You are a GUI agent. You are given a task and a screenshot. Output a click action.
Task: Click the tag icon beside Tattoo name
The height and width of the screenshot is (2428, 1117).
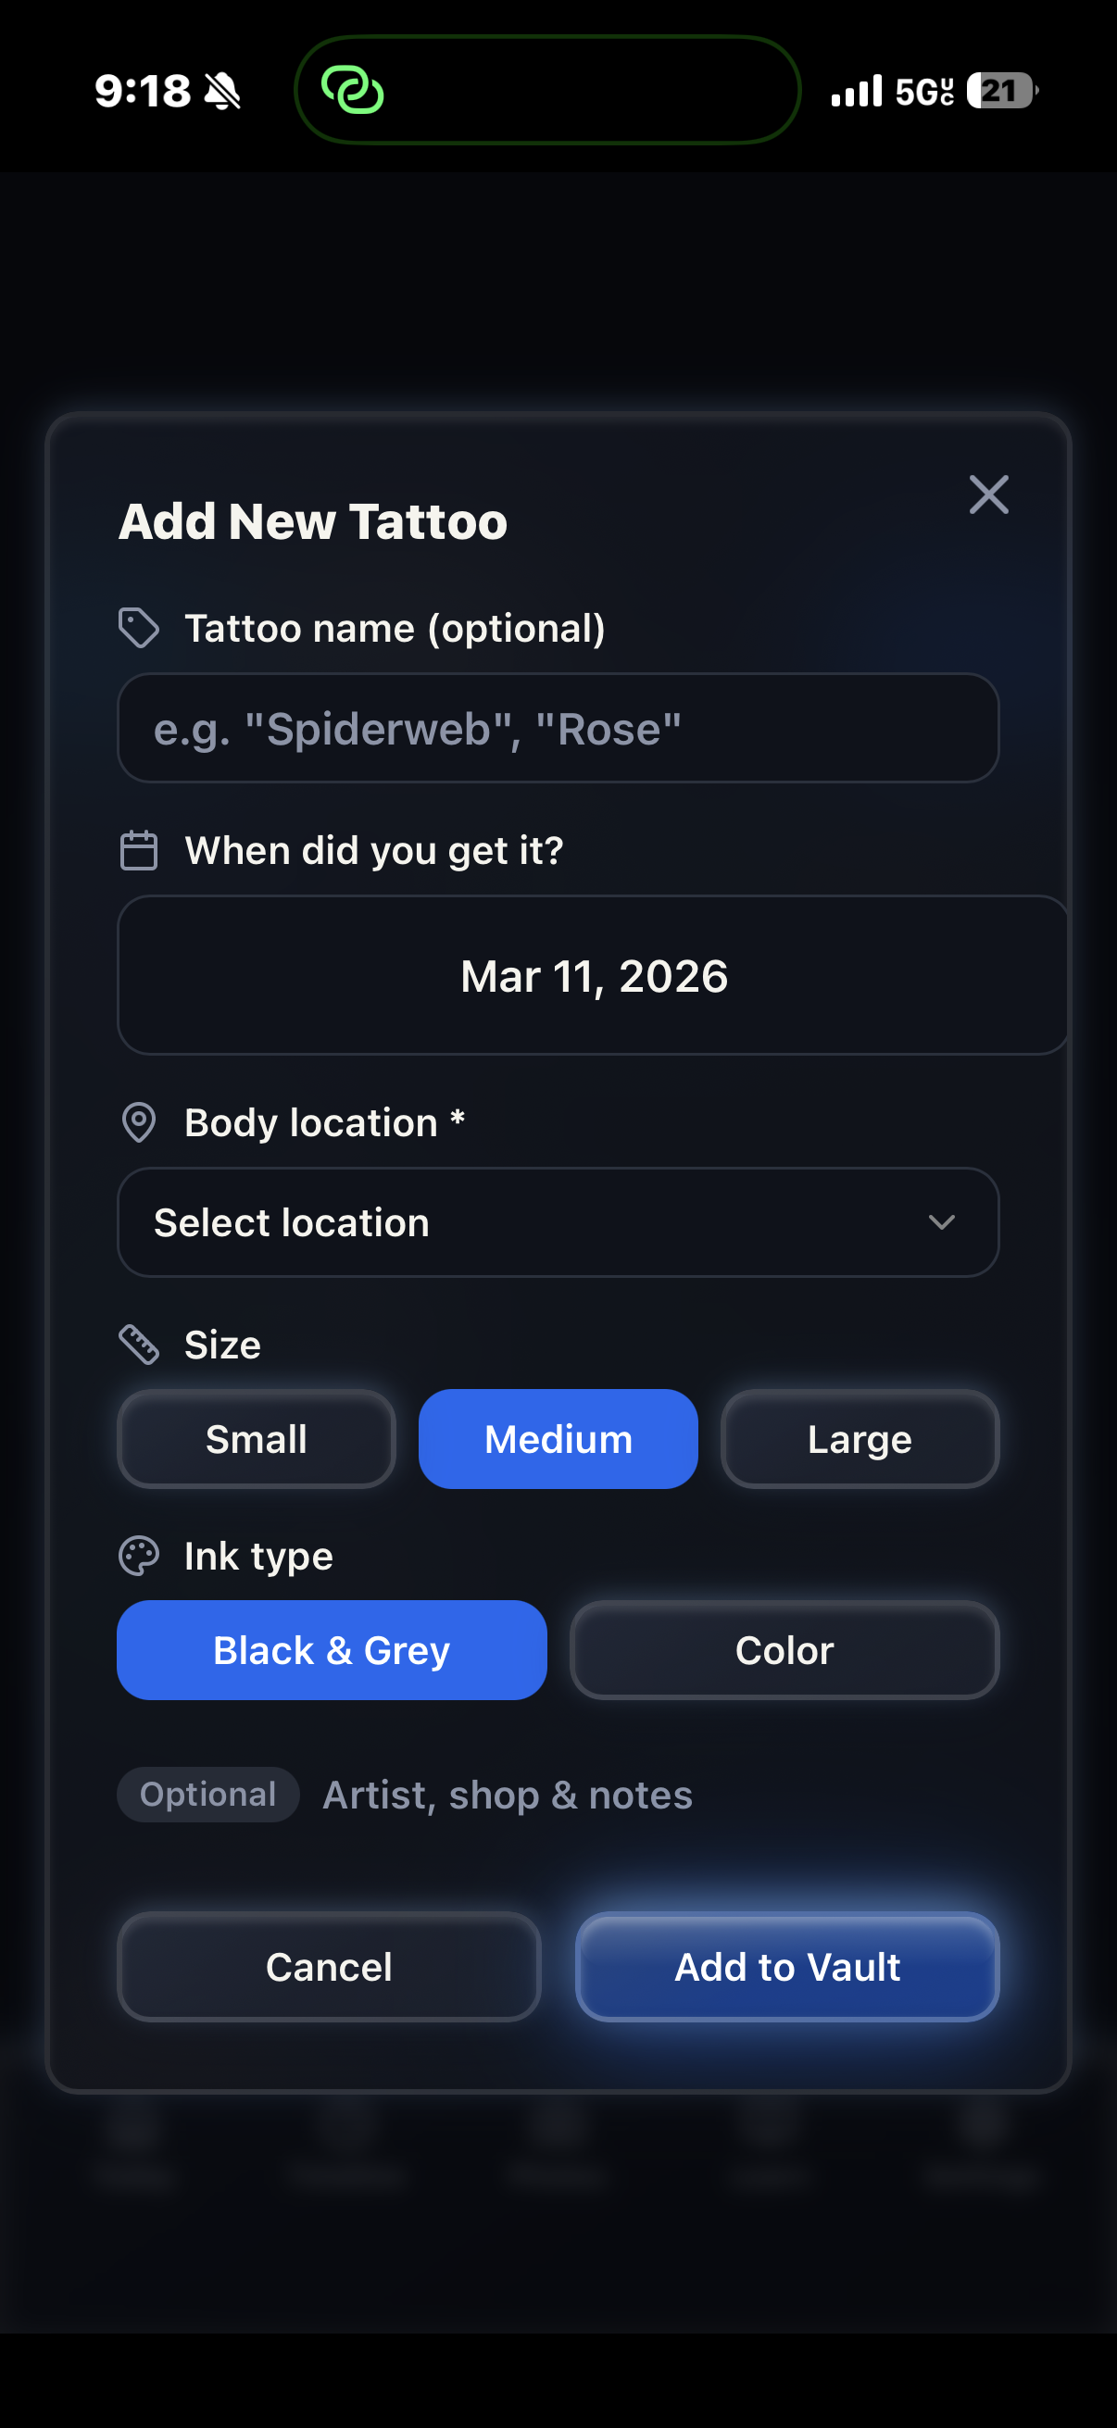click(x=139, y=627)
